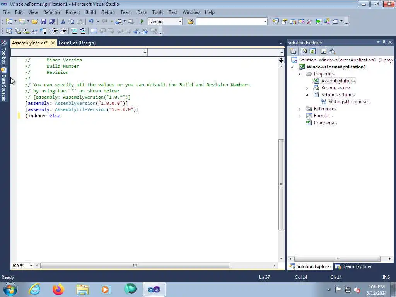Click the Command Window toolbar icon
This screenshot has height=297, width=396.
[x=335, y=22]
